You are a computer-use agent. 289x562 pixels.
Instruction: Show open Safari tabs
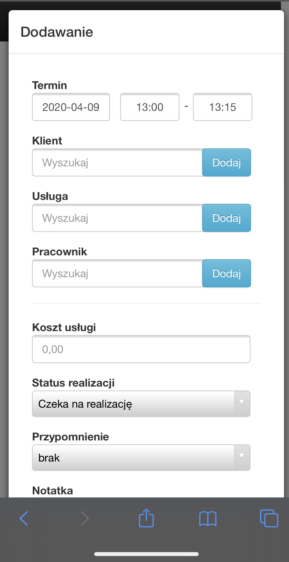click(269, 518)
